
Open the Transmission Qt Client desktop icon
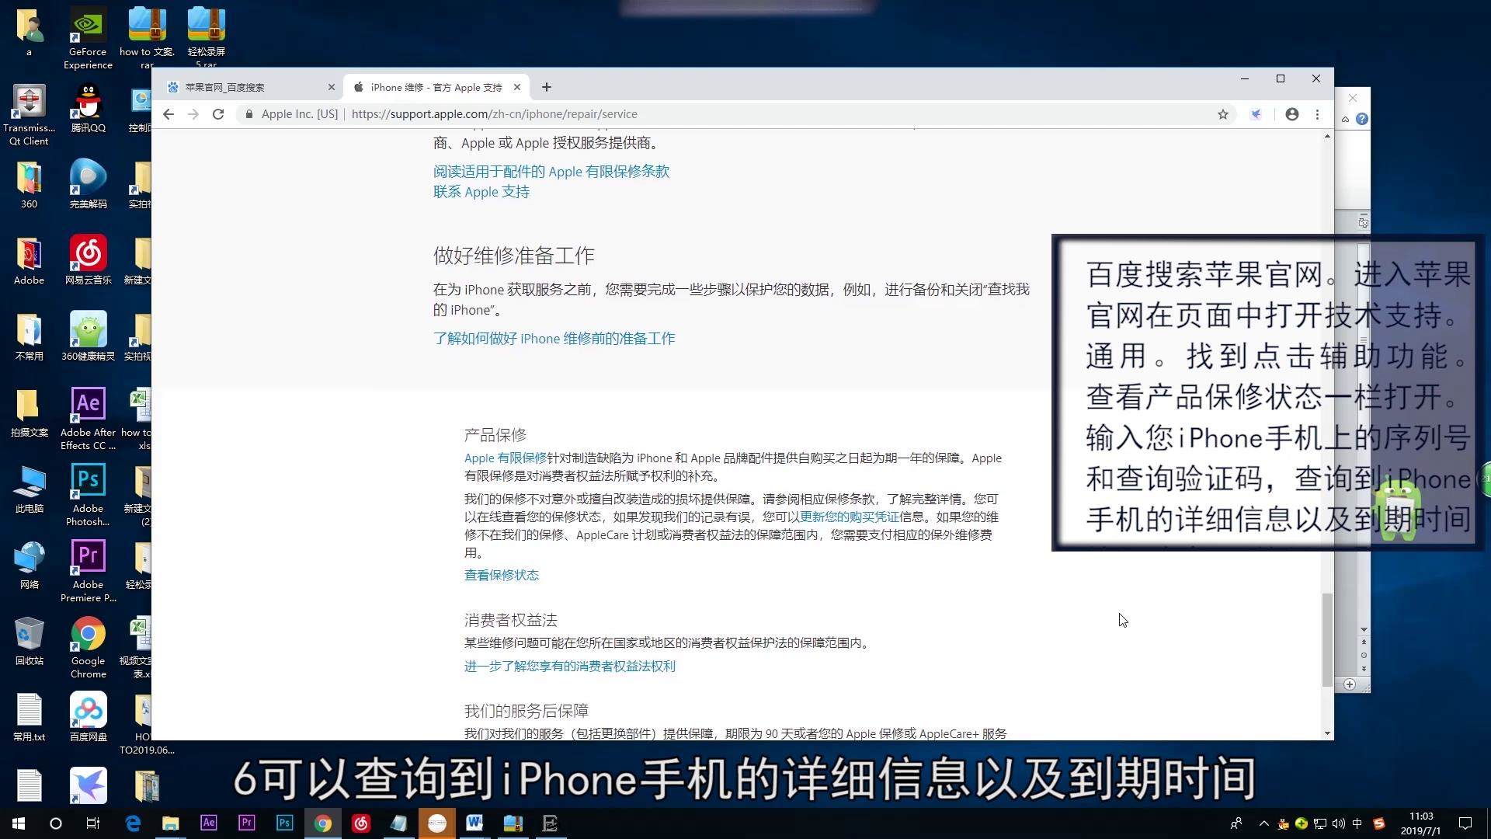(x=30, y=113)
